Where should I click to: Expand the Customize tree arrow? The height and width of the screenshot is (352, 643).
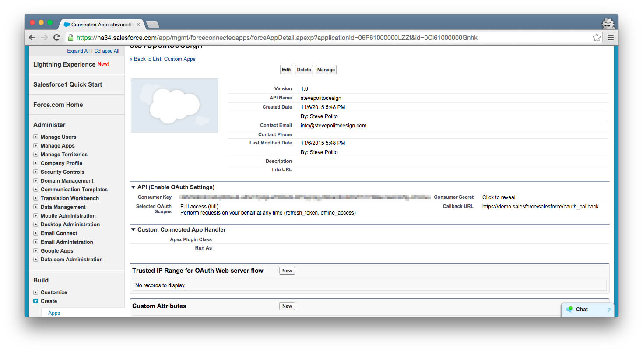click(36, 292)
